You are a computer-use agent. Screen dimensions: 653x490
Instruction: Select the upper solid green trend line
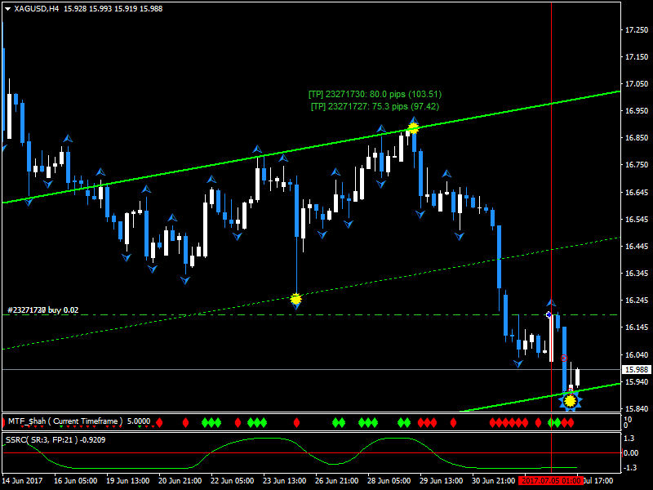click(x=312, y=147)
